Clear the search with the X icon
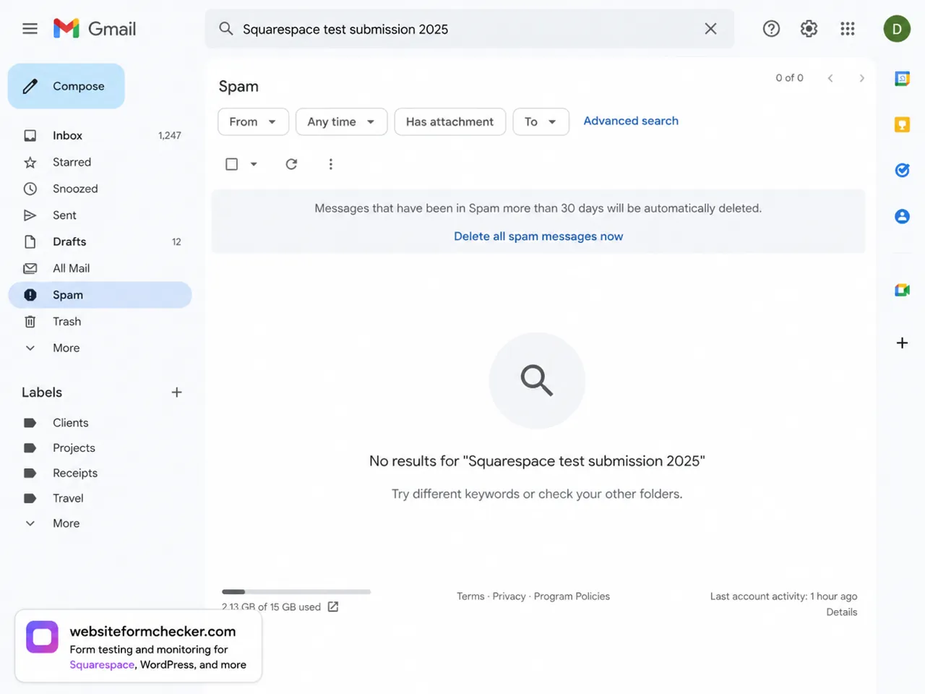The image size is (925, 694). pyautogui.click(x=710, y=29)
